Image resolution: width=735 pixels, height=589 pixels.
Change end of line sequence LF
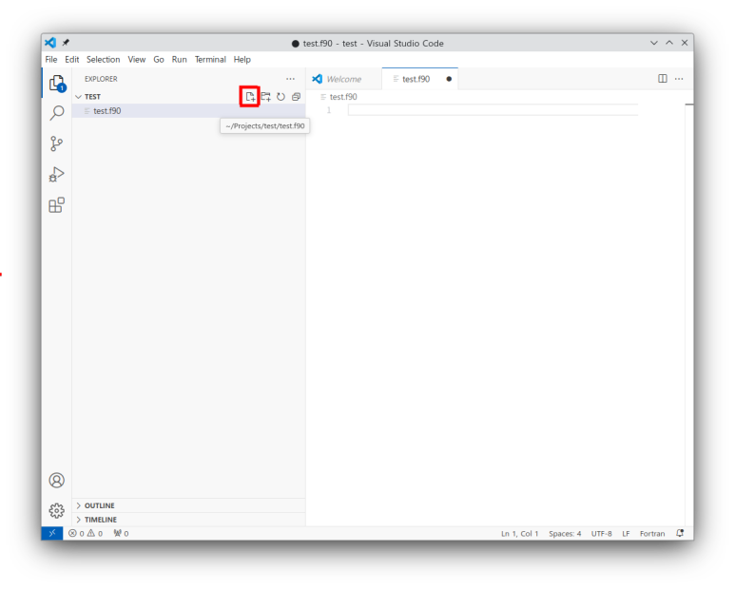626,533
